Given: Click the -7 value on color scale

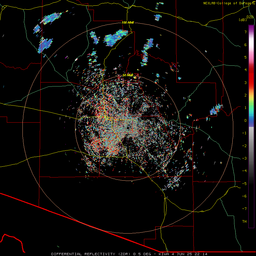Looking at the screenshot, I should pyautogui.click(x=244, y=209).
